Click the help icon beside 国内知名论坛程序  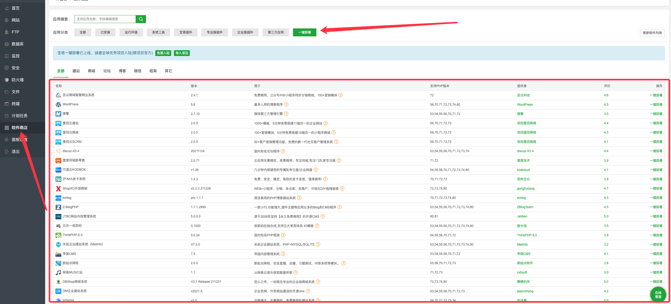(283, 151)
